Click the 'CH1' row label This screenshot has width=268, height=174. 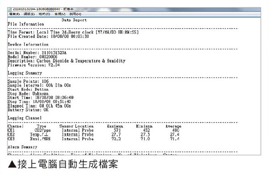[x=11, y=130]
